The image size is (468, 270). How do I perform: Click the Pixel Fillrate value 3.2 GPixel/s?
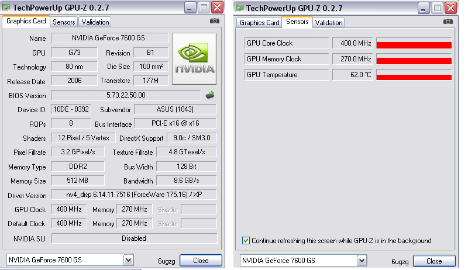pyautogui.click(x=78, y=152)
